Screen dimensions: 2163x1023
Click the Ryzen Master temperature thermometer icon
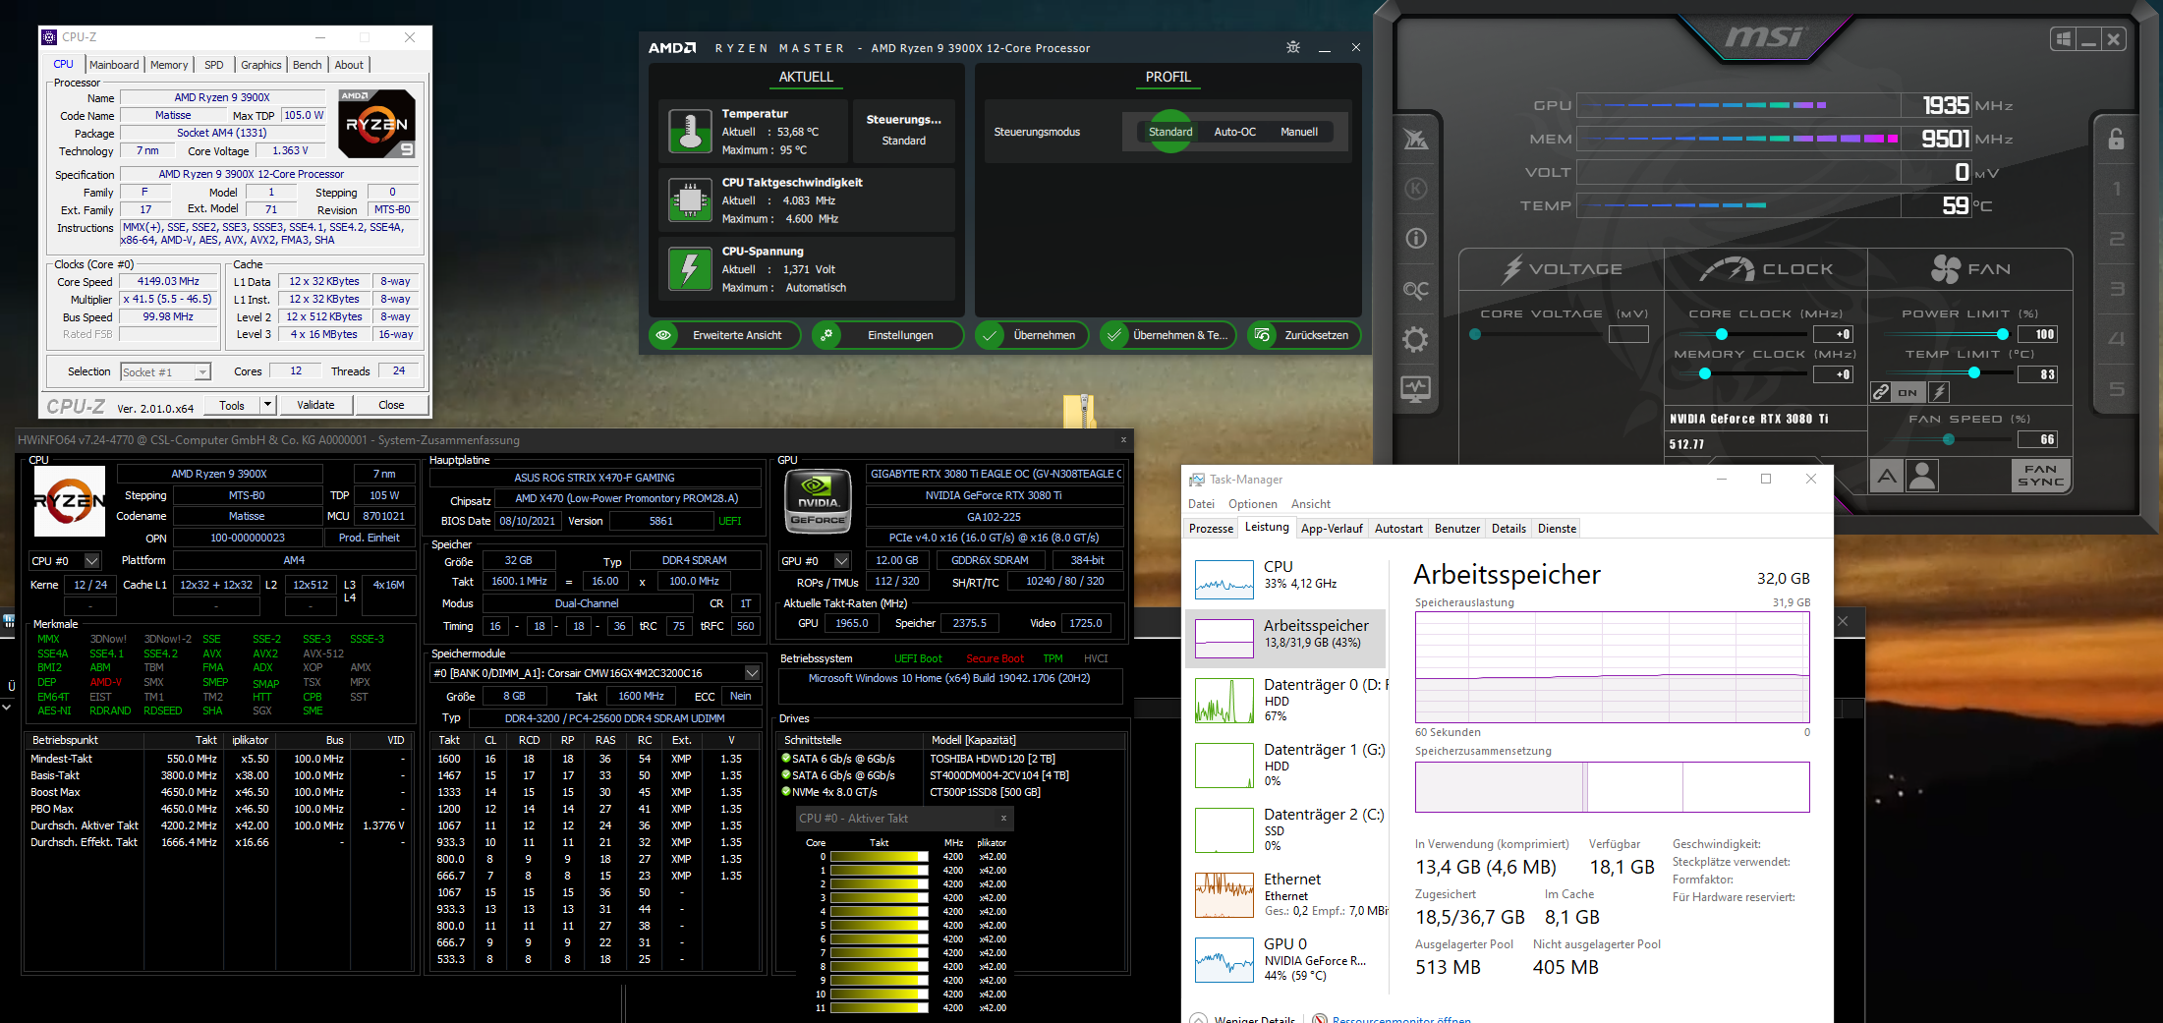click(x=690, y=131)
